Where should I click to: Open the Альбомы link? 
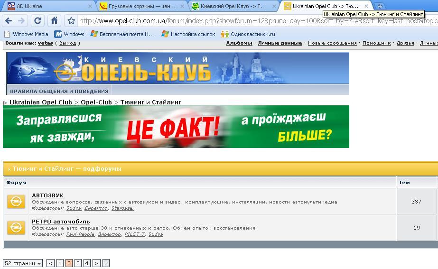[x=239, y=43]
